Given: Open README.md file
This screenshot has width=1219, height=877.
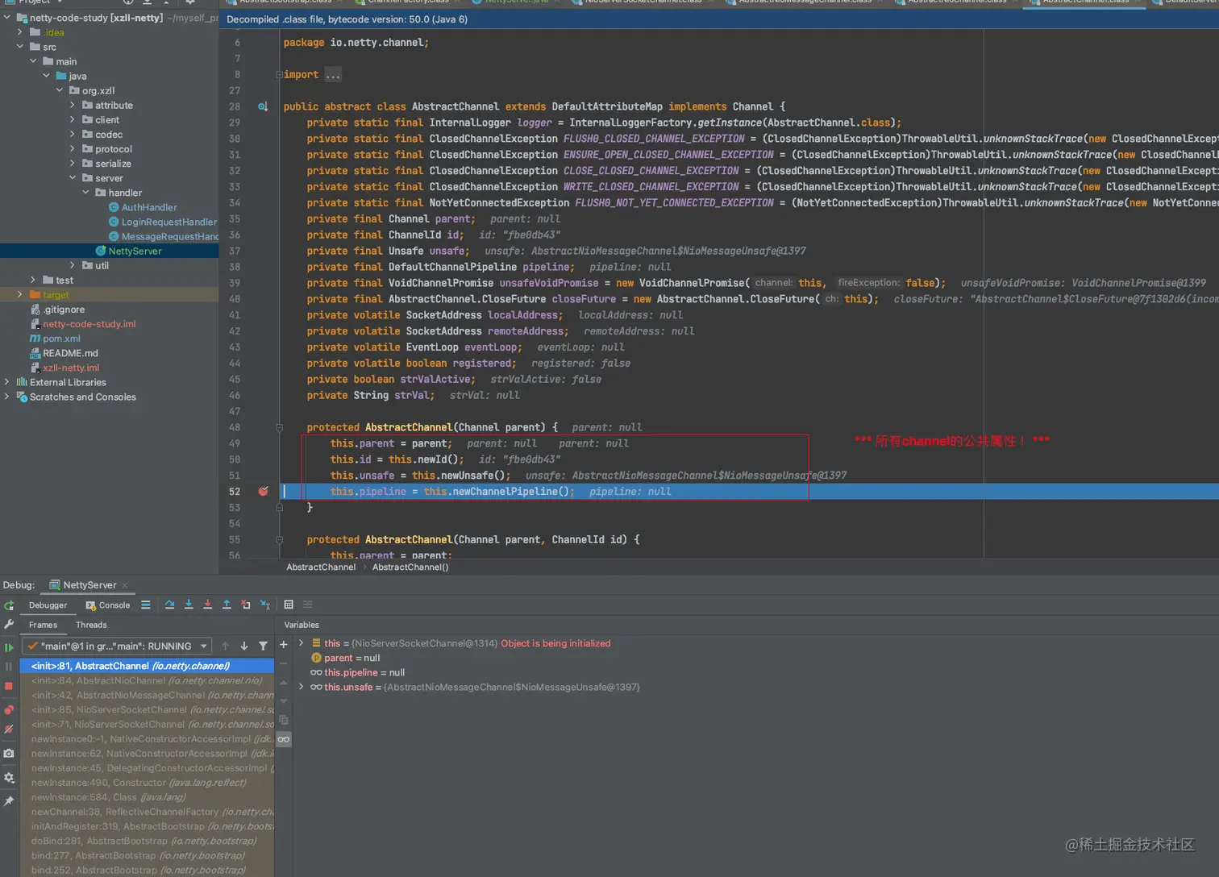Looking at the screenshot, I should point(70,353).
